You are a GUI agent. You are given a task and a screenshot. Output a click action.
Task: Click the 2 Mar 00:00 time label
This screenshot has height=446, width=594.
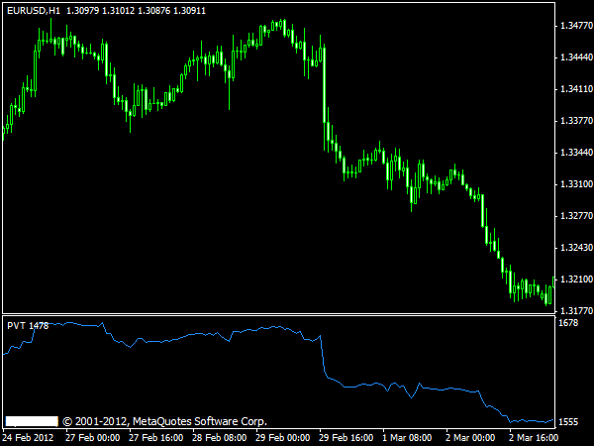tap(470, 438)
